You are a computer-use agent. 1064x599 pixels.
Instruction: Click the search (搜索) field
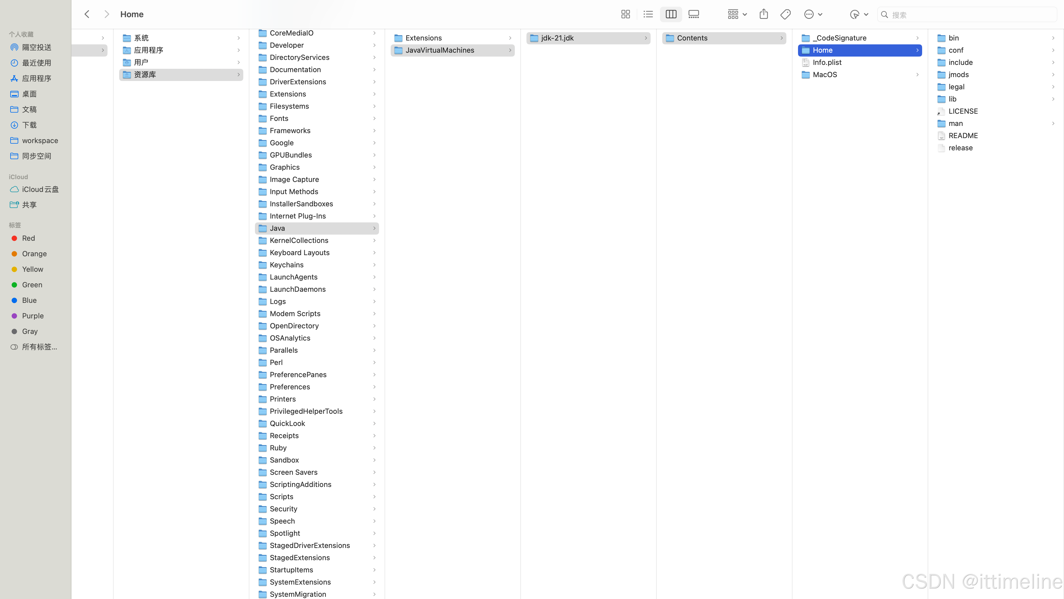pos(966,15)
